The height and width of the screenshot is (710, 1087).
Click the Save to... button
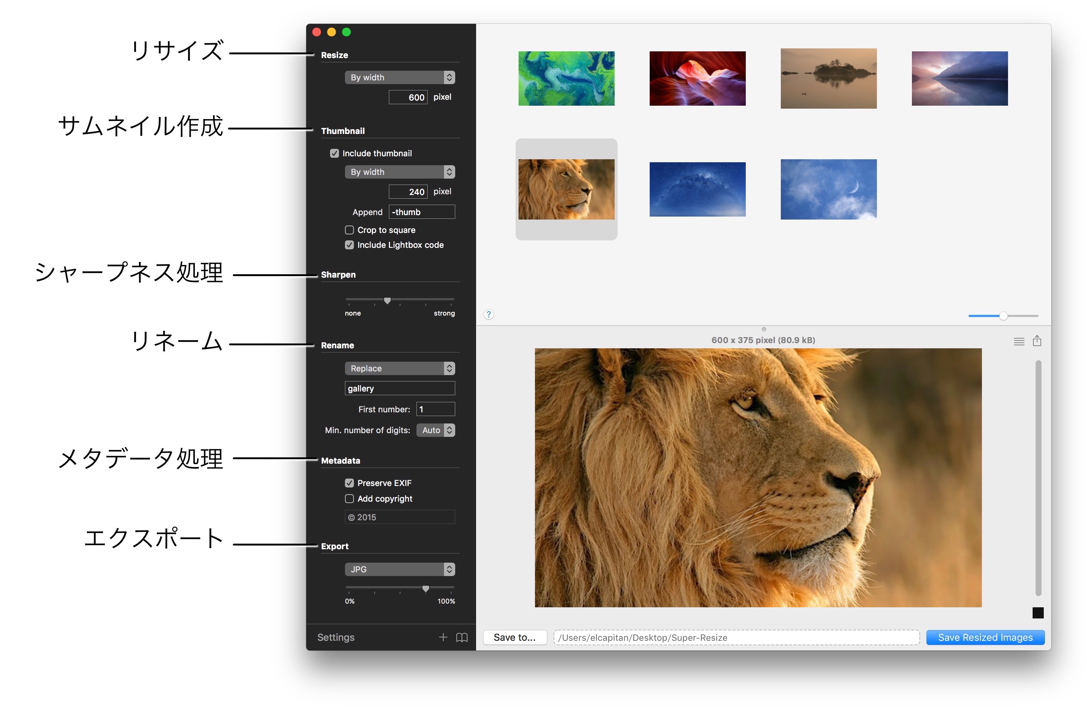coord(514,637)
